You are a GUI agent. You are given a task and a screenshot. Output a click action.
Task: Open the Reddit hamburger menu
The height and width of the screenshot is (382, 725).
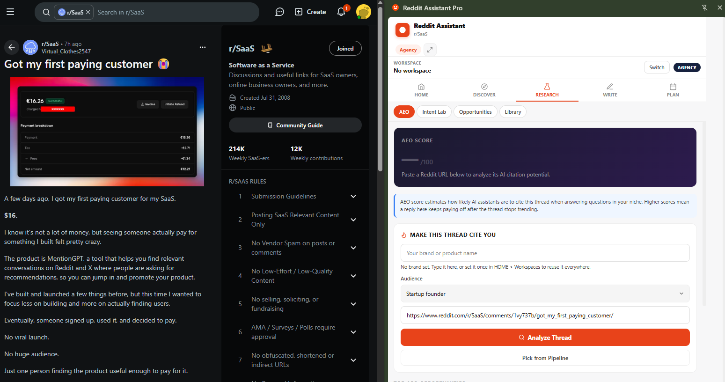(10, 12)
